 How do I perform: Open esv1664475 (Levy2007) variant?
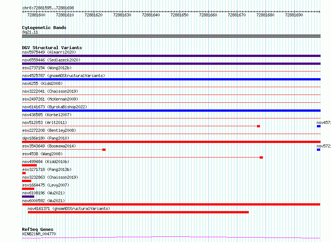46,185
